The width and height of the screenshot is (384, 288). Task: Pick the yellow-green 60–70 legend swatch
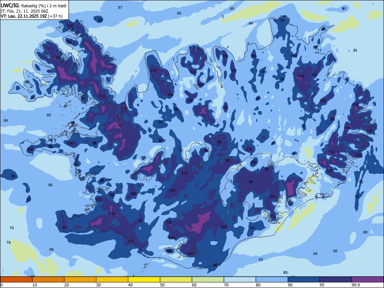(208, 280)
